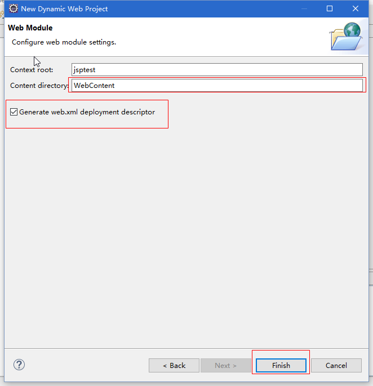Click the Finish button
373x386 pixels.
[281, 365]
